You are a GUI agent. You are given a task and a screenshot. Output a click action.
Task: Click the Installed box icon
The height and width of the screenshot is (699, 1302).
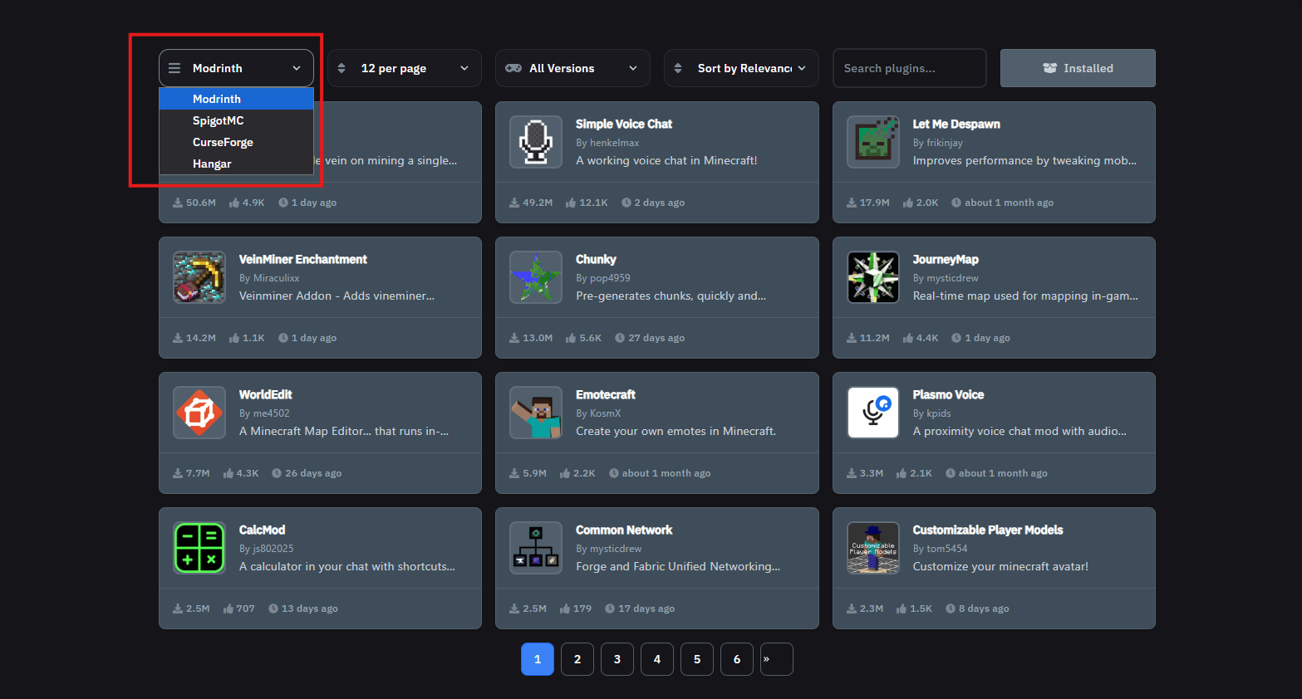tap(1050, 68)
